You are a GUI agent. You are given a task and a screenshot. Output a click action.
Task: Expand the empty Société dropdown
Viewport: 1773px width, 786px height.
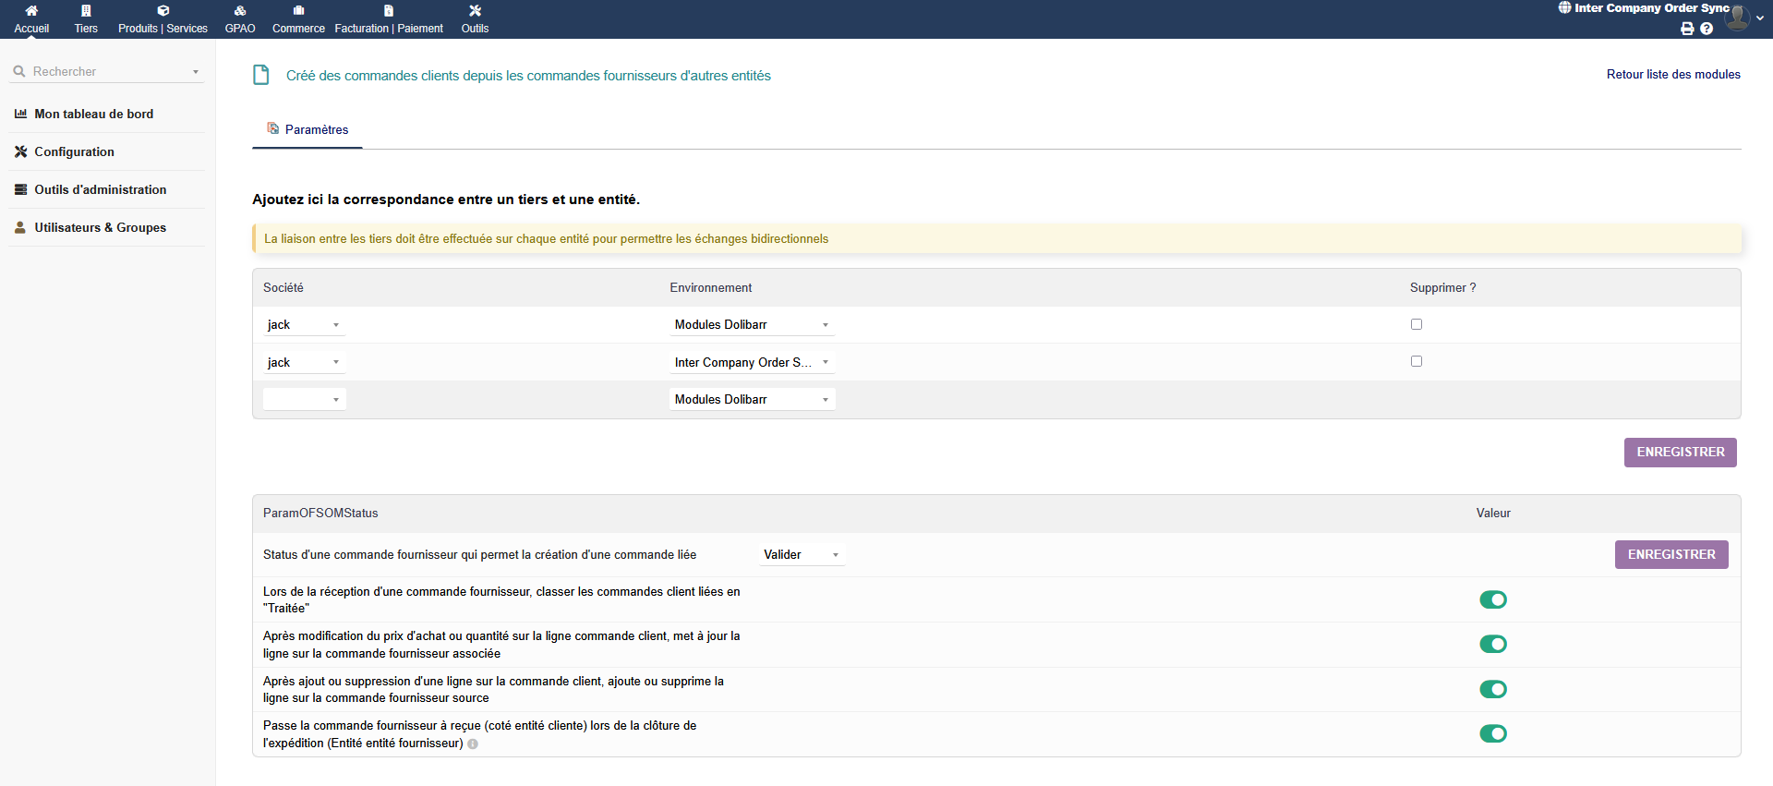coord(304,400)
